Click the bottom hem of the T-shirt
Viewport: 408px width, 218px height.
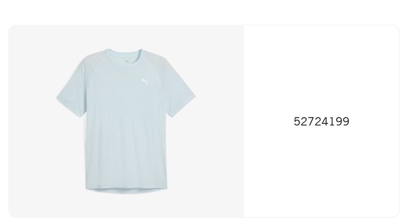pos(127,191)
